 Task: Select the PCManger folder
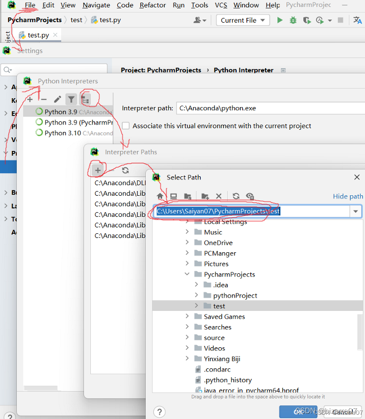[x=220, y=253]
